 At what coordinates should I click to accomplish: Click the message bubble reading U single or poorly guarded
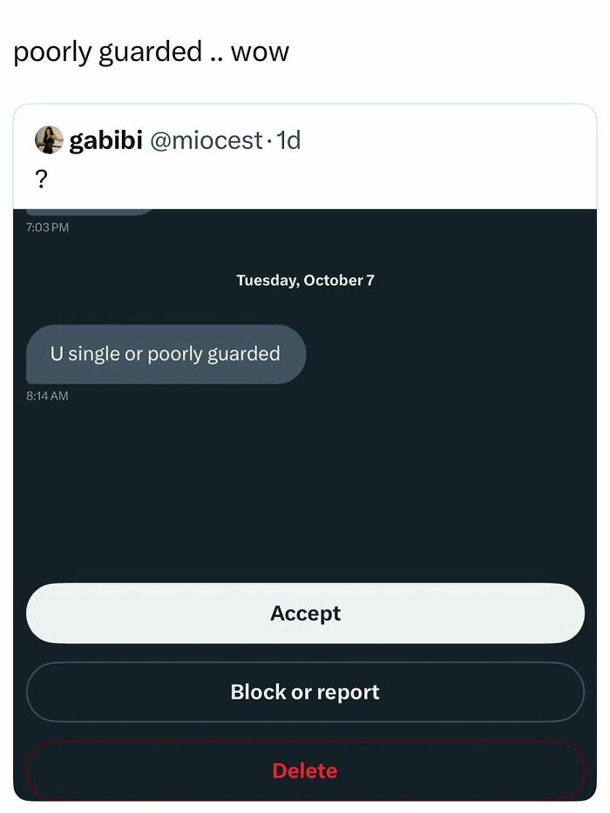(166, 354)
